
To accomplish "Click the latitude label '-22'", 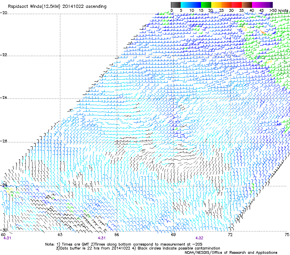I will pyautogui.click(x=4, y=55).
